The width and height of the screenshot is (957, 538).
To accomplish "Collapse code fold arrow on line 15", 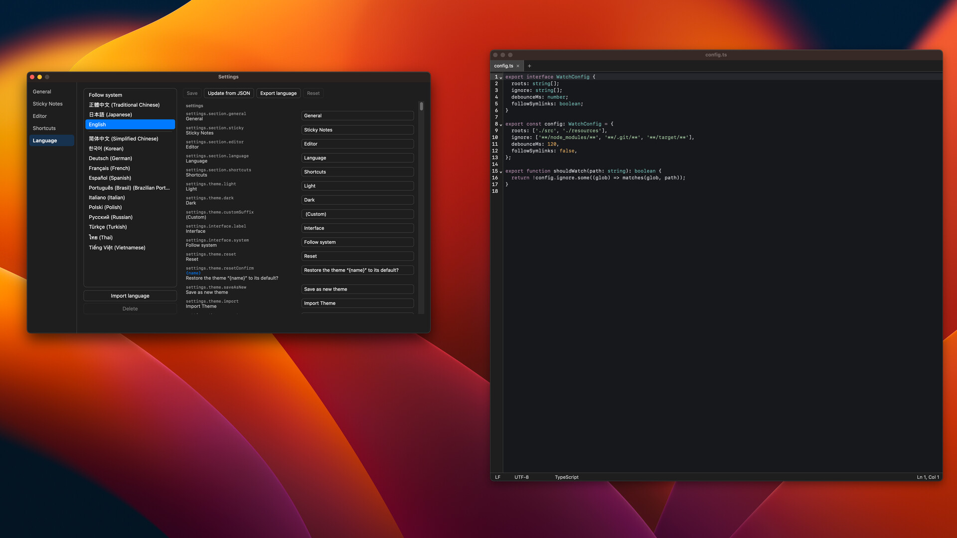I will coord(501,171).
